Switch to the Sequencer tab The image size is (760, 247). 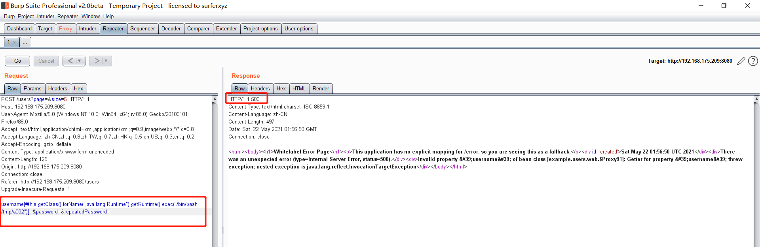pyautogui.click(x=142, y=28)
